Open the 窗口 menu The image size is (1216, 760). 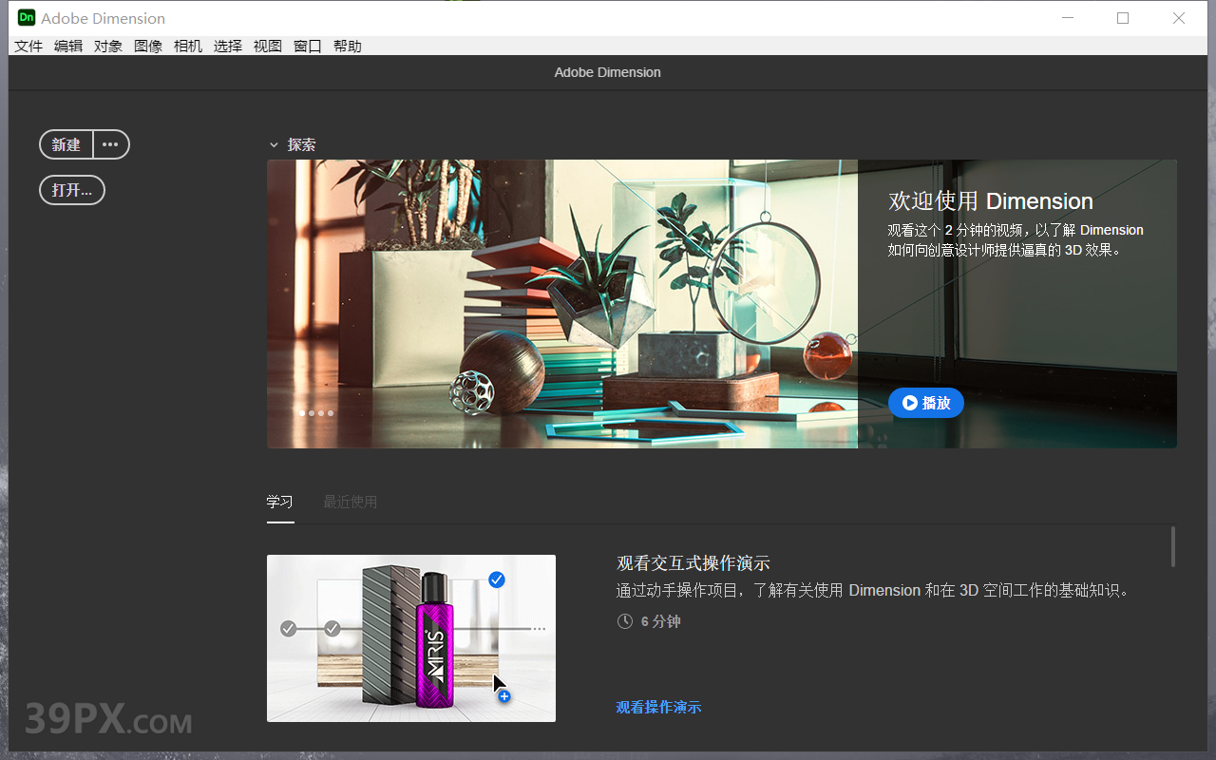tap(308, 46)
